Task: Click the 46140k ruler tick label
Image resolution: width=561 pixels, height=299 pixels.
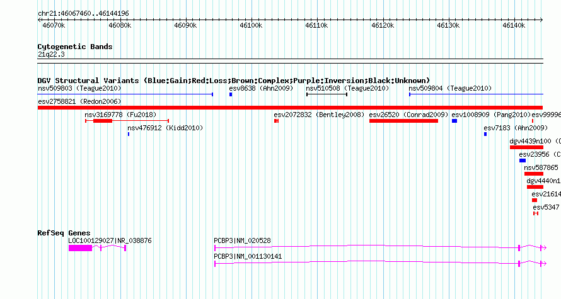Action: point(514,25)
